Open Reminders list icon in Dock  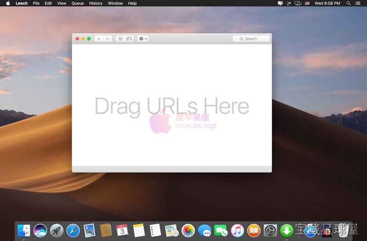click(155, 230)
